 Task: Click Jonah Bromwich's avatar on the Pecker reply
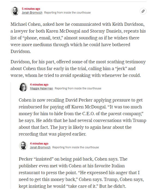tap(23, 146)
